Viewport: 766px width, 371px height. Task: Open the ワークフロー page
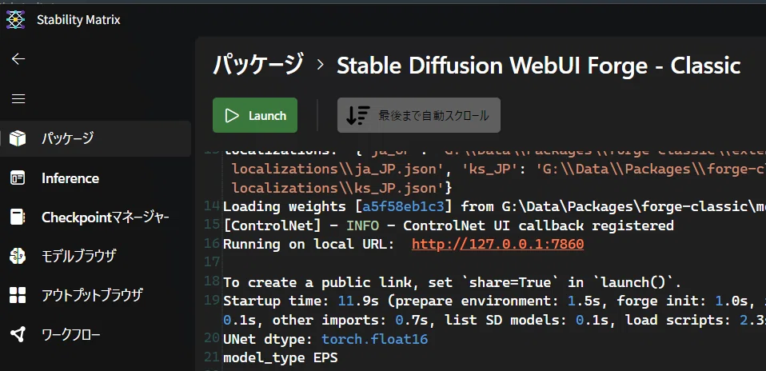pyautogui.click(x=95, y=335)
